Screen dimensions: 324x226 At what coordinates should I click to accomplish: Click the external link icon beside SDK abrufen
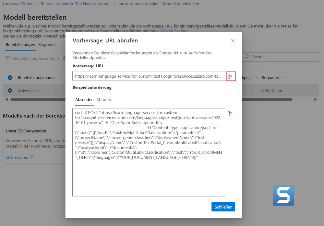pos(31,157)
